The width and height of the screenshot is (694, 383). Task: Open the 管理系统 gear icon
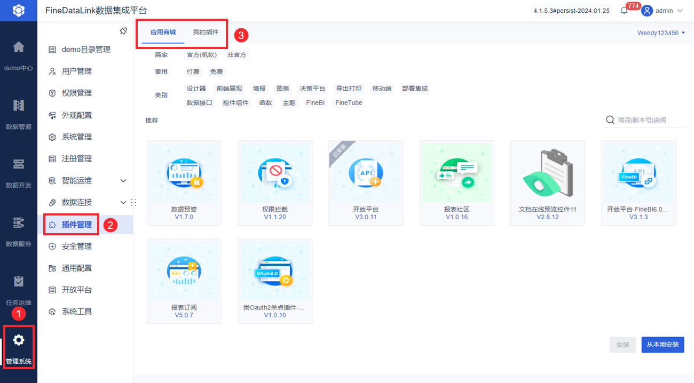[19, 340]
